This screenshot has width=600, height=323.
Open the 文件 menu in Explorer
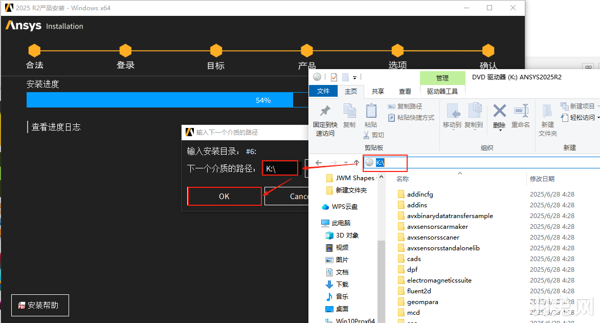pyautogui.click(x=323, y=91)
